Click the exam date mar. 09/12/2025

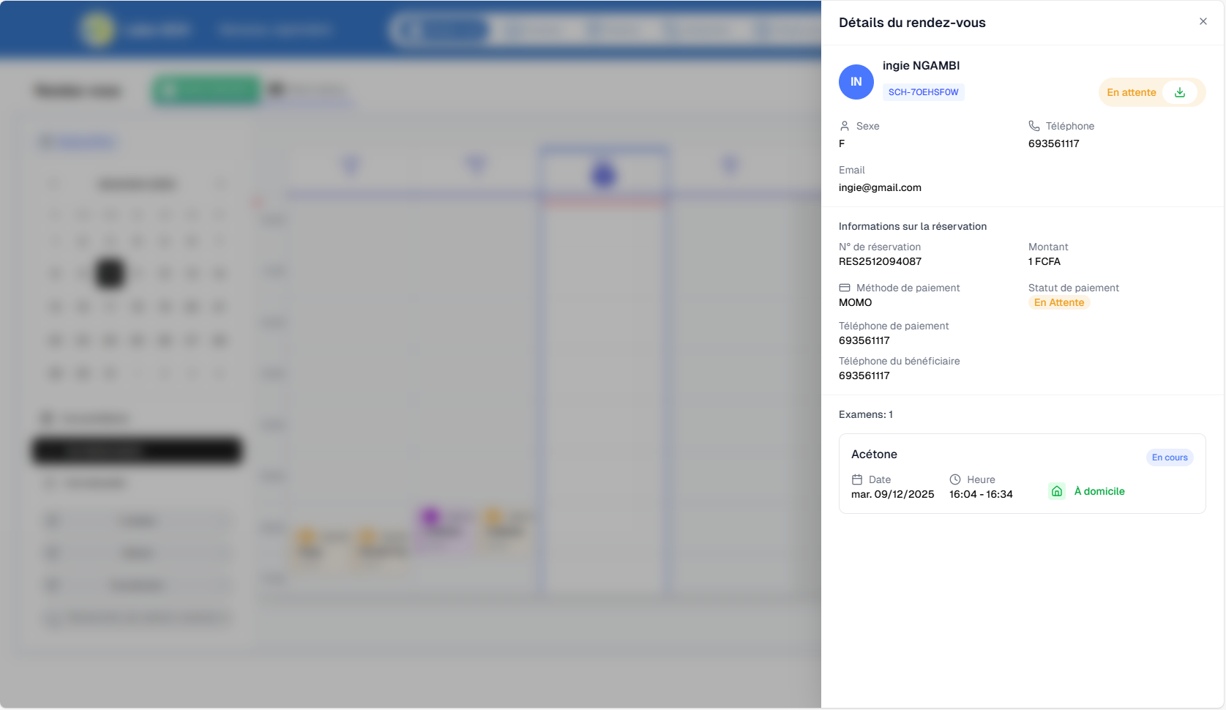tap(892, 494)
